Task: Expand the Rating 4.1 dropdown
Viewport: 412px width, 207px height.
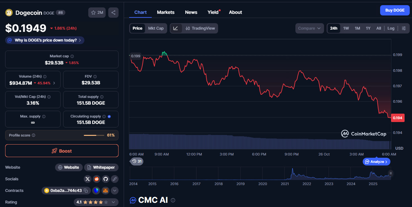Action: click(113, 202)
